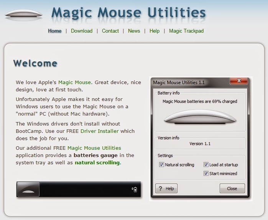Click the mouse thumbnail in the taskbar preview

28,189
